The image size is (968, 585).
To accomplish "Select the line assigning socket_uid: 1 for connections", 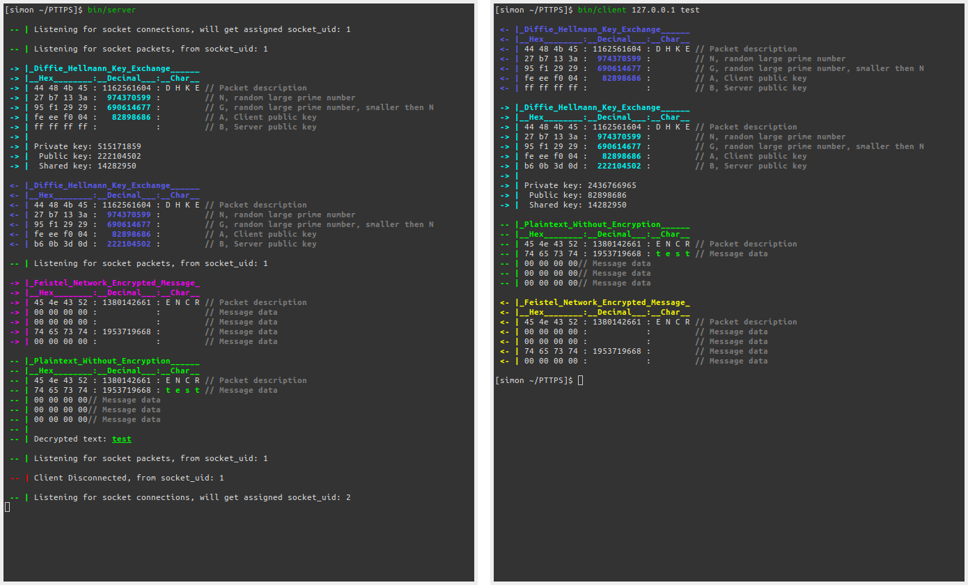I will [x=192, y=30].
